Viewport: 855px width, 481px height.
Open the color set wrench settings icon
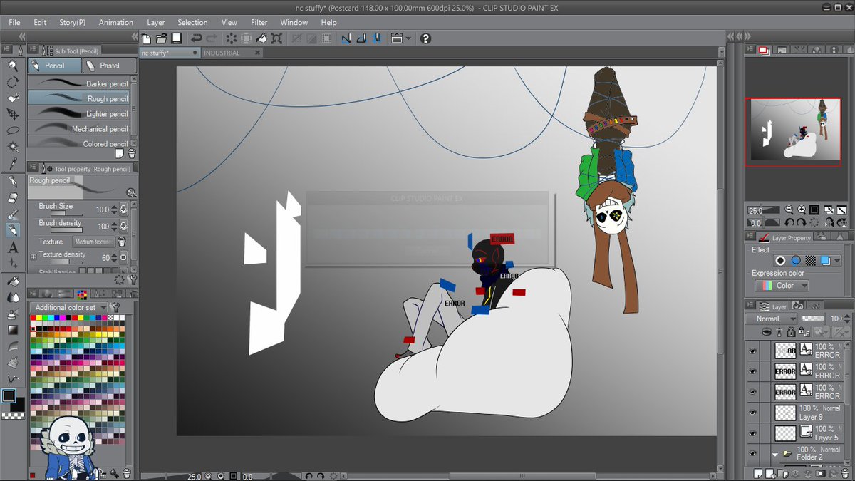click(115, 308)
